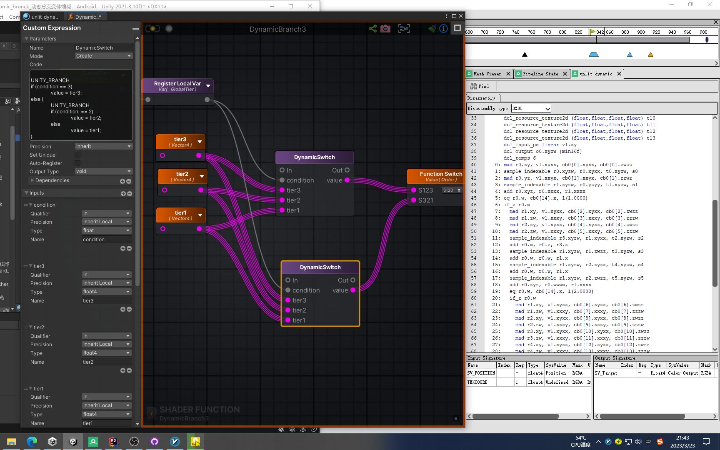Image resolution: width=720 pixels, height=450 pixels.
Task: Open the Mode dropdown set to Create
Action: pos(103,55)
